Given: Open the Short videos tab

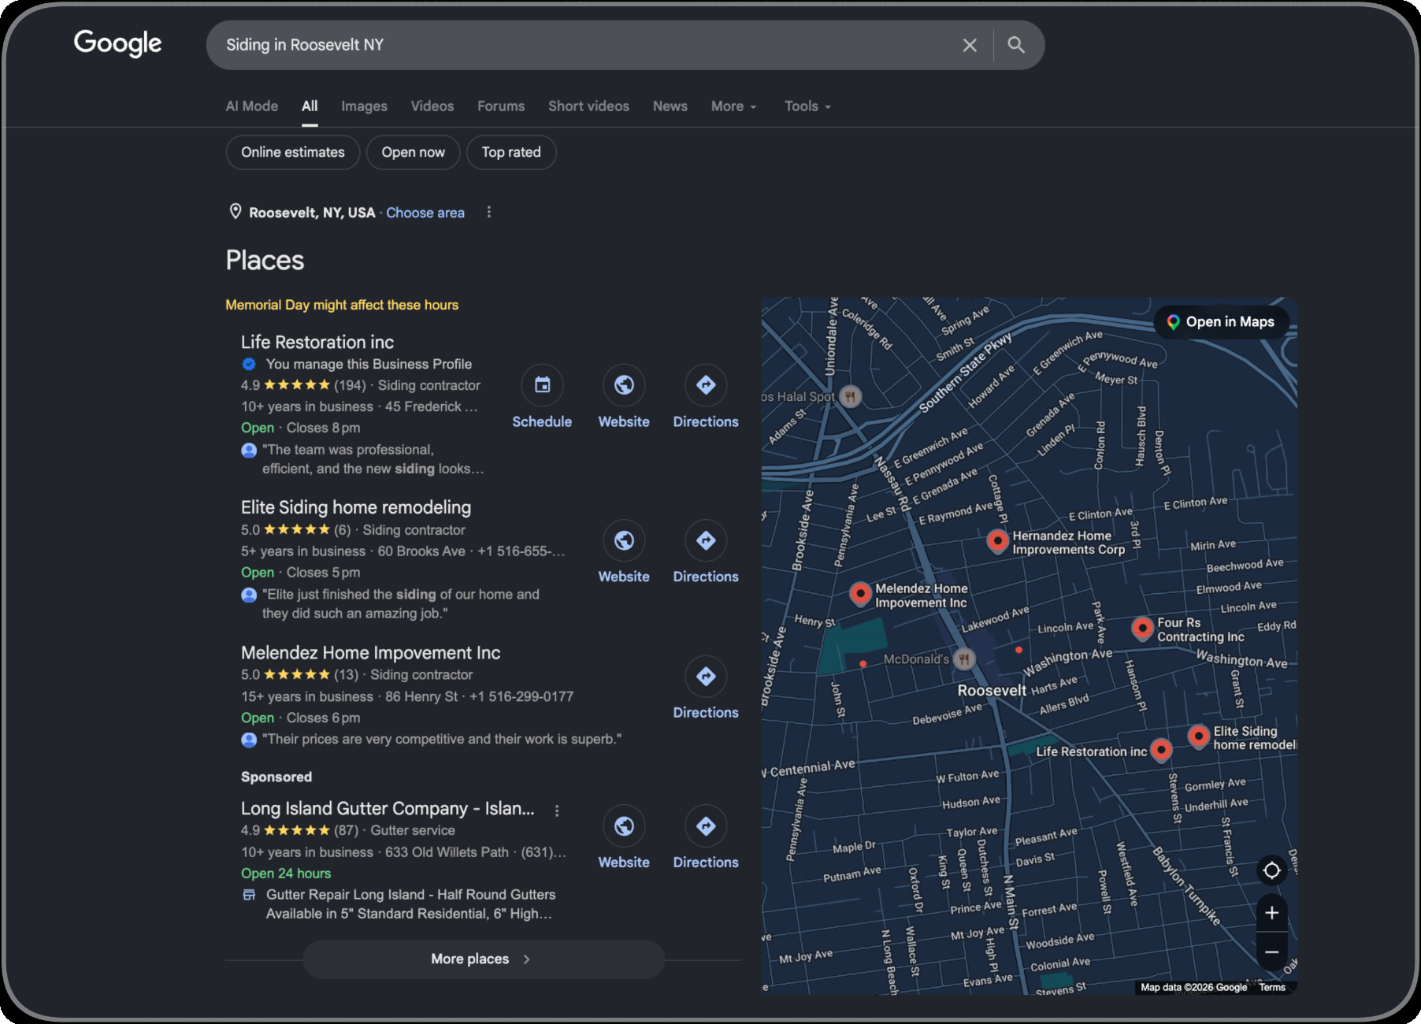Looking at the screenshot, I should pos(588,106).
